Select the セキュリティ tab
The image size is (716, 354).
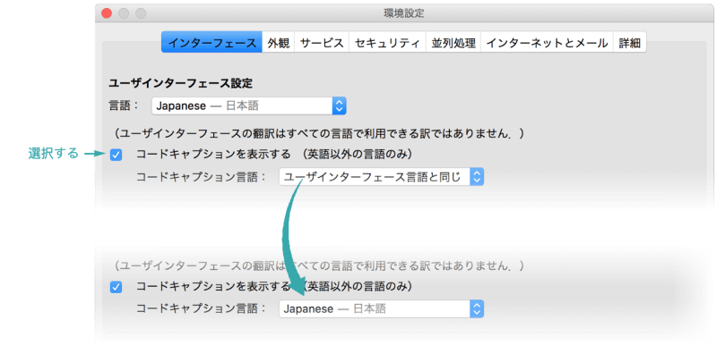click(387, 42)
